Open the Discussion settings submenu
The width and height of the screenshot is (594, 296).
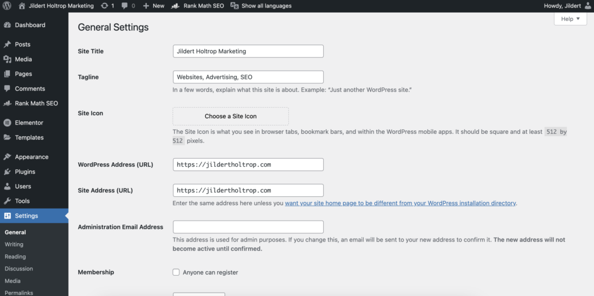19,268
